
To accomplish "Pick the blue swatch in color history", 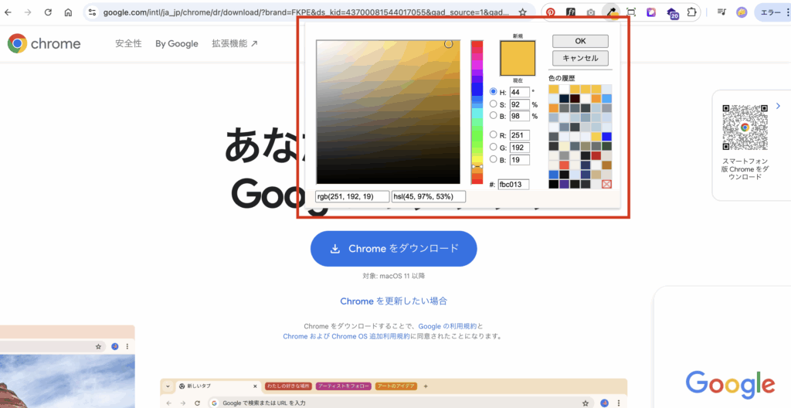I will tap(606, 137).
